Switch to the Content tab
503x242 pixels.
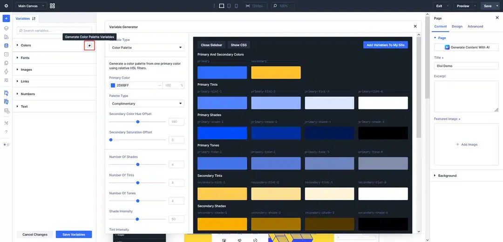pos(440,26)
